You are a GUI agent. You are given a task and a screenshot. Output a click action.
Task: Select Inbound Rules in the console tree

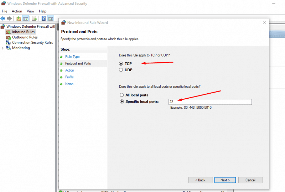pos(23,32)
